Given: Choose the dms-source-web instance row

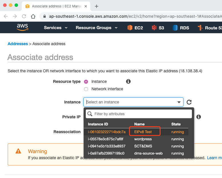Looking at the screenshot, I should point(136,153).
